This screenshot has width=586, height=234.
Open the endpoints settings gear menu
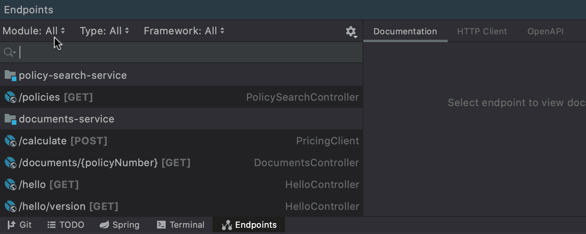351,32
